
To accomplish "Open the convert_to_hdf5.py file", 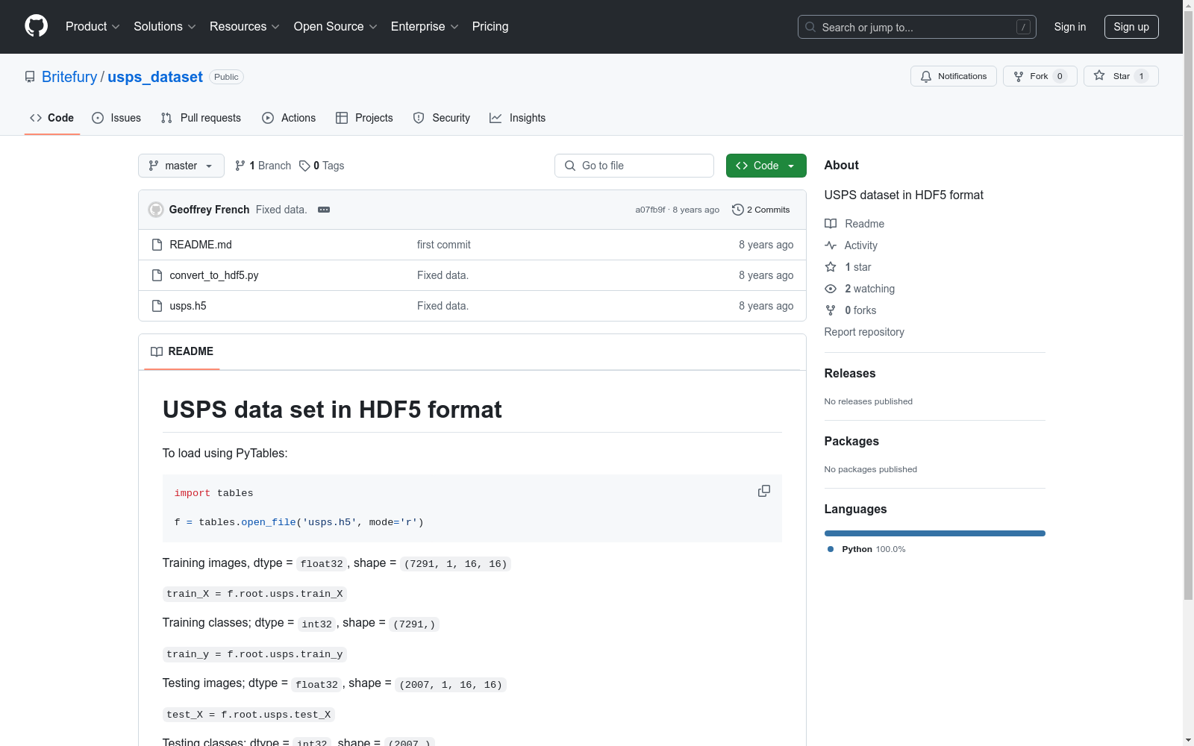I will click(214, 275).
